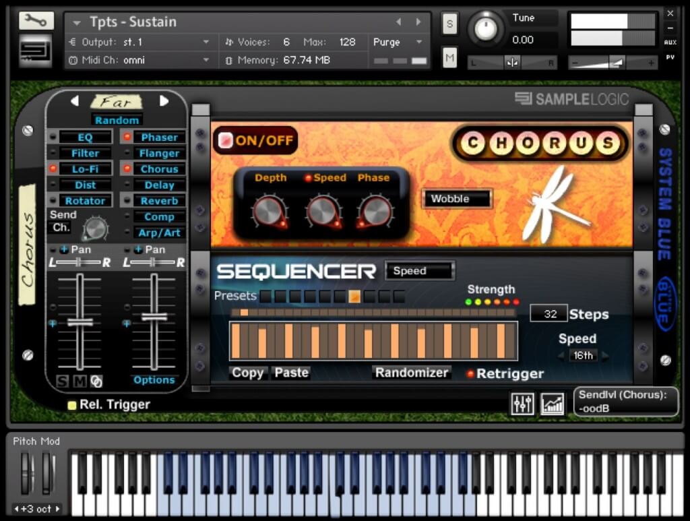Viewport: 690px width, 521px height.
Task: Select previous instrument with left arrow in header
Action: pos(398,22)
